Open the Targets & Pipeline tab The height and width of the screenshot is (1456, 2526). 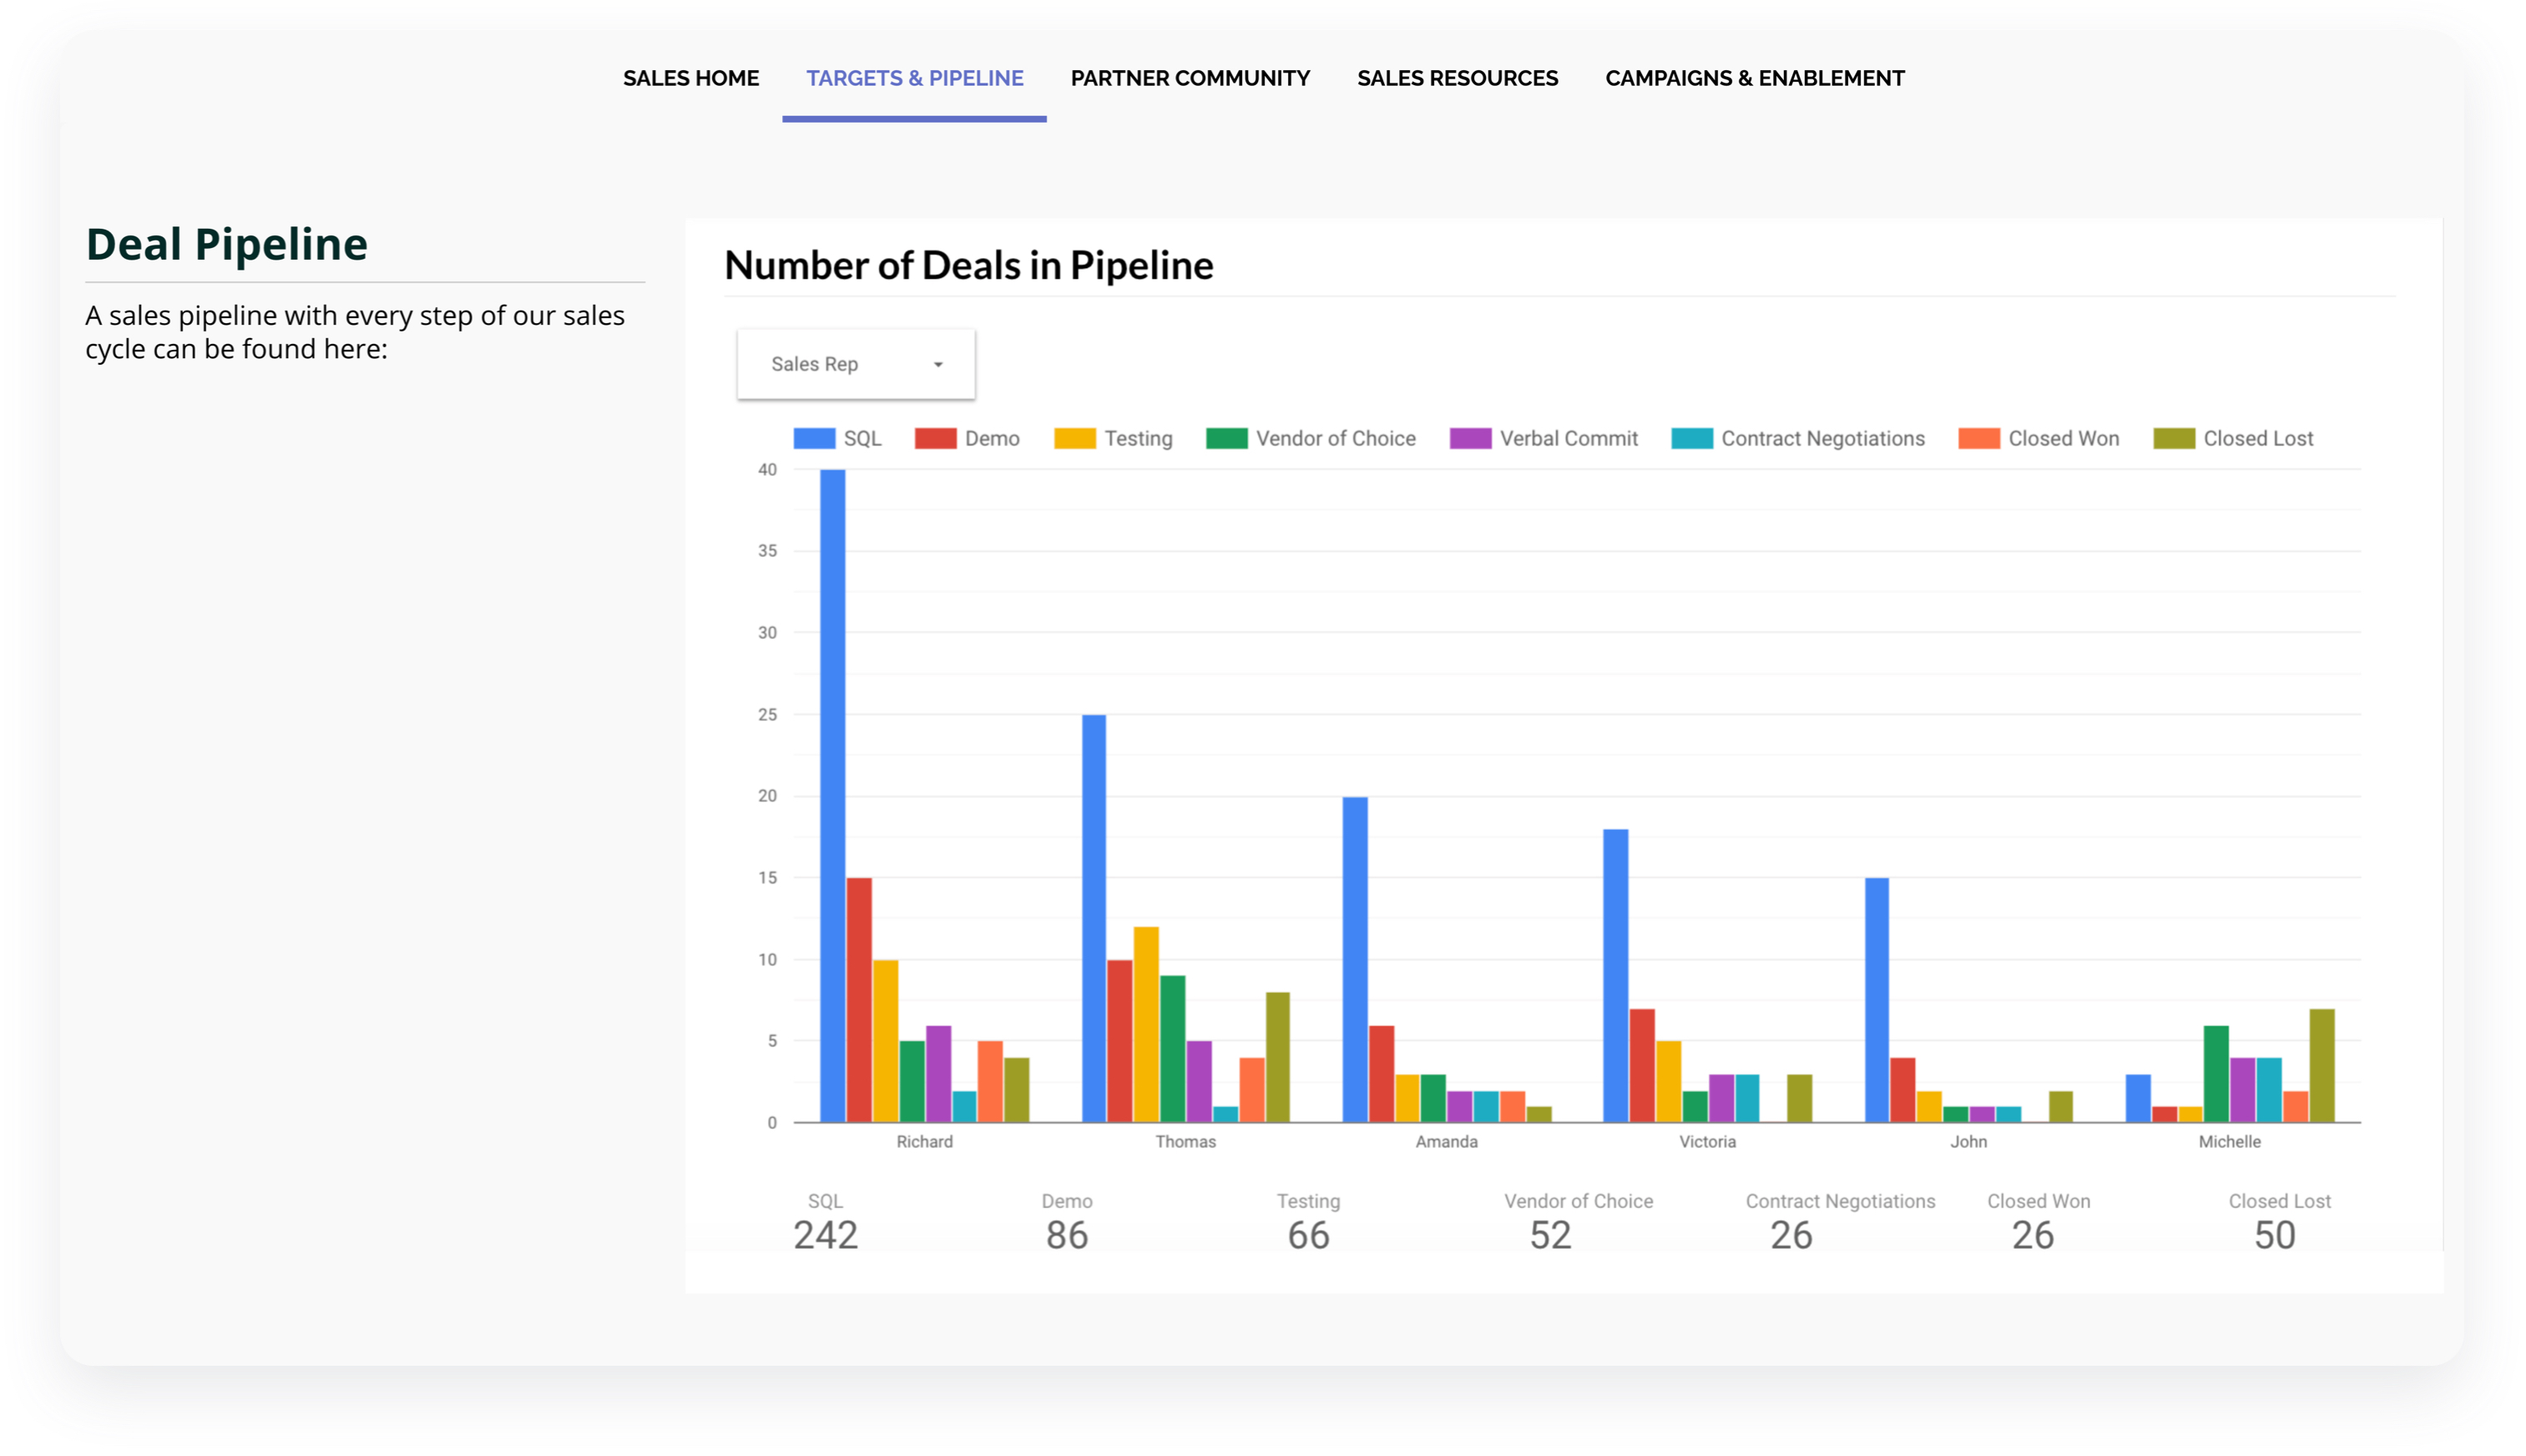point(915,78)
